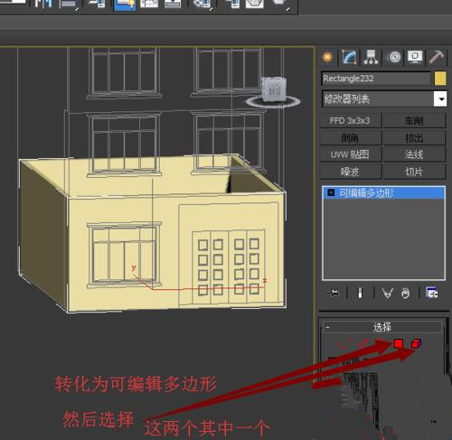
Task: Open the Display panel tab
Action: click(x=415, y=57)
